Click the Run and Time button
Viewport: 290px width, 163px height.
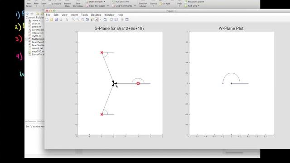click(x=121, y=2)
